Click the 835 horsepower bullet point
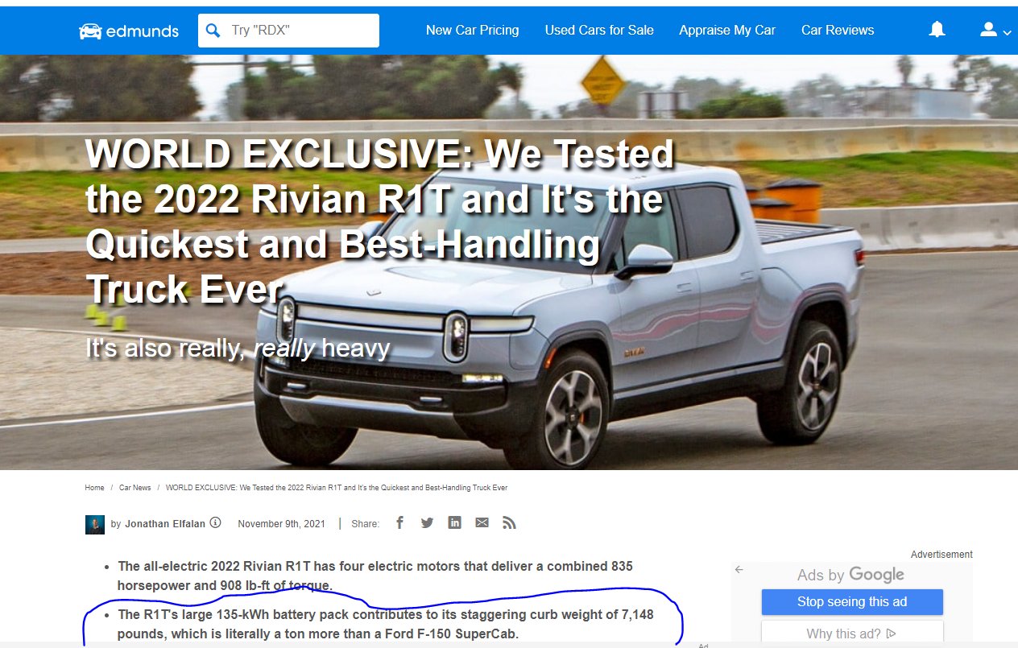1018x648 pixels. [375, 576]
